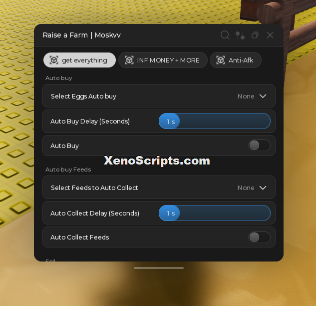Image resolution: width=316 pixels, height=321 pixels.
Task: Minimize window using stacked squares icon
Action: (x=255, y=35)
